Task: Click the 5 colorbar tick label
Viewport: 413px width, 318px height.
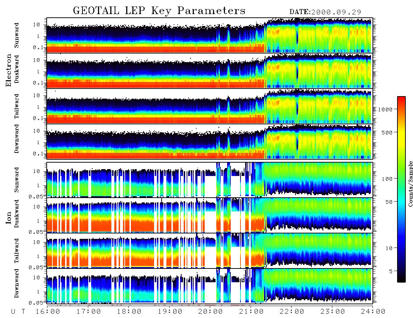Action: [391, 271]
